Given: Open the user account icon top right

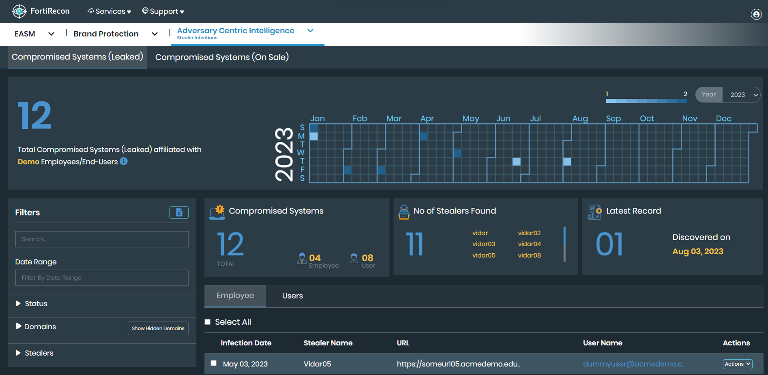Looking at the screenshot, I should click(x=756, y=14).
